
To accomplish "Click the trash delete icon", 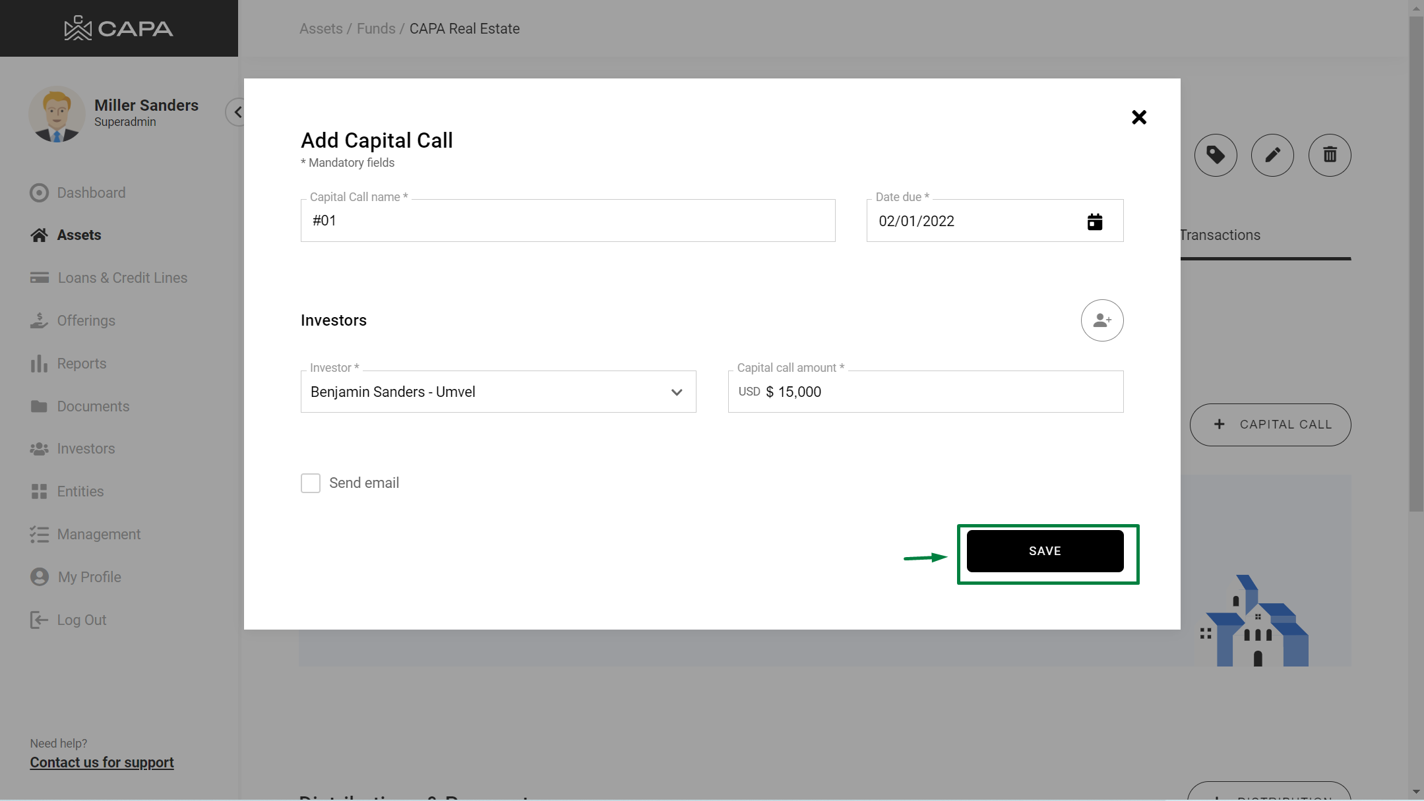I will click(x=1329, y=156).
